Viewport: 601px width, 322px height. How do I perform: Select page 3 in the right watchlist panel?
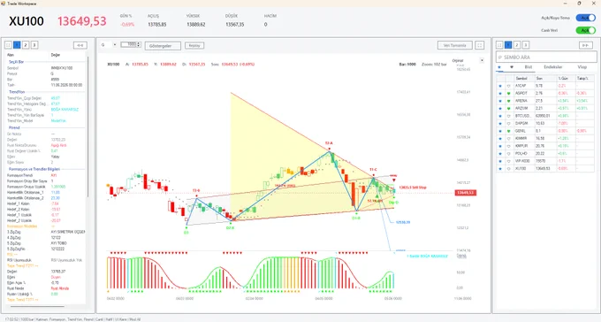tap(526, 45)
